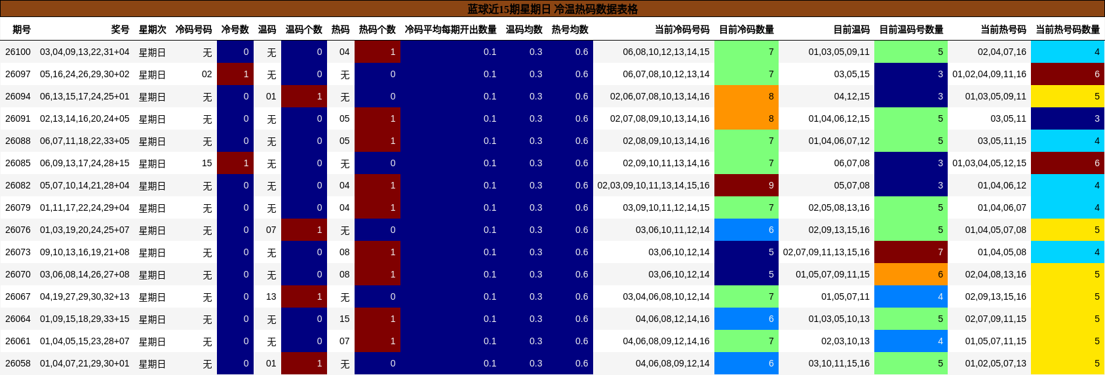Select prize number 05,16,24,26,29,30+02
The height and width of the screenshot is (375, 1105).
85,74
